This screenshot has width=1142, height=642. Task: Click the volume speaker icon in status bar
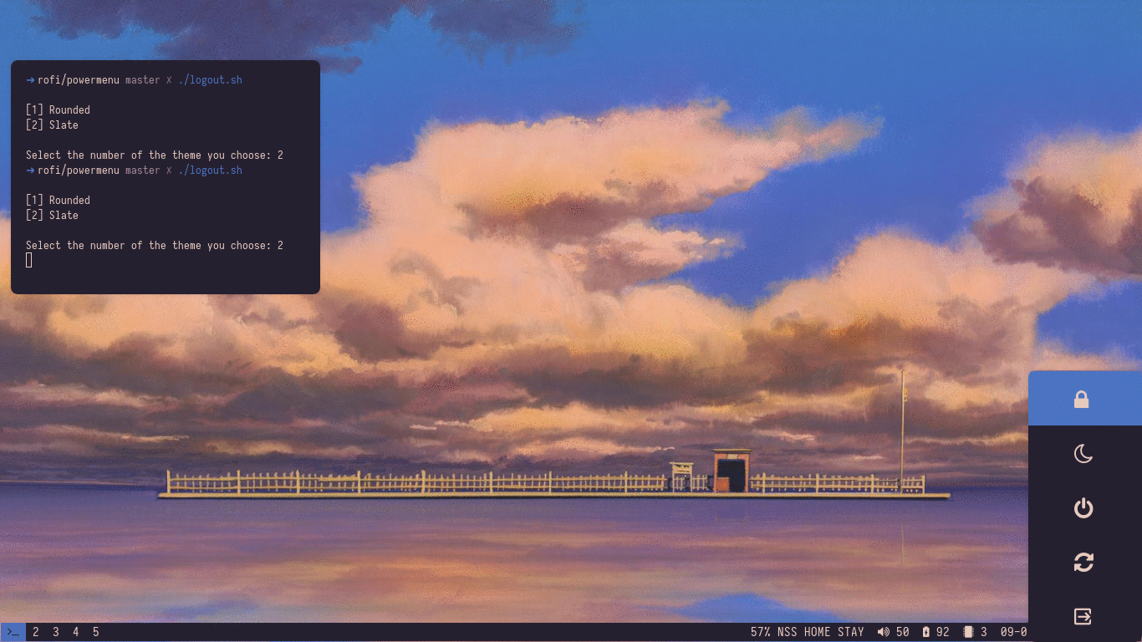click(x=883, y=632)
